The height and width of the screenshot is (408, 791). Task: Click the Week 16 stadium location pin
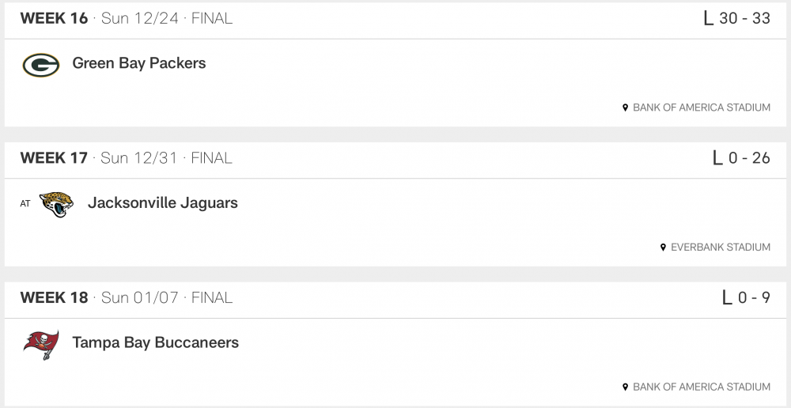pyautogui.click(x=625, y=108)
